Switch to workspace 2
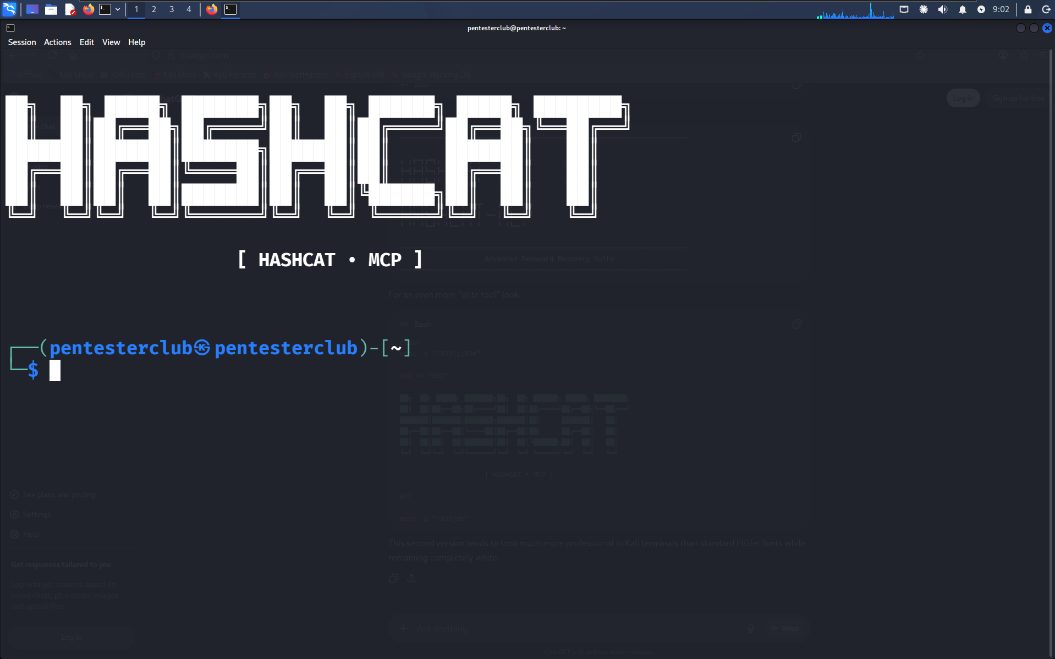The image size is (1055, 659). [154, 9]
